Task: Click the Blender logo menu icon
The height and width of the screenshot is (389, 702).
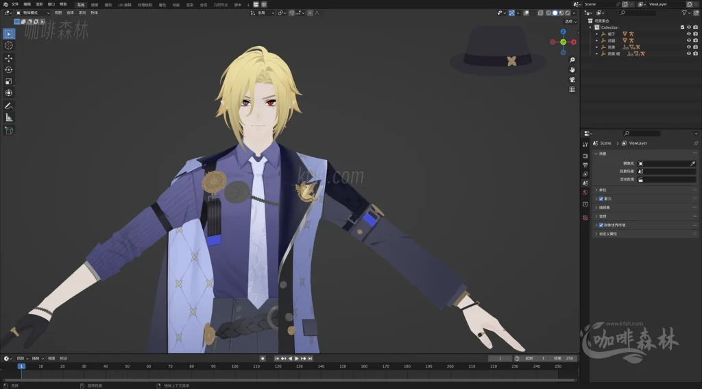Action: click(x=5, y=4)
